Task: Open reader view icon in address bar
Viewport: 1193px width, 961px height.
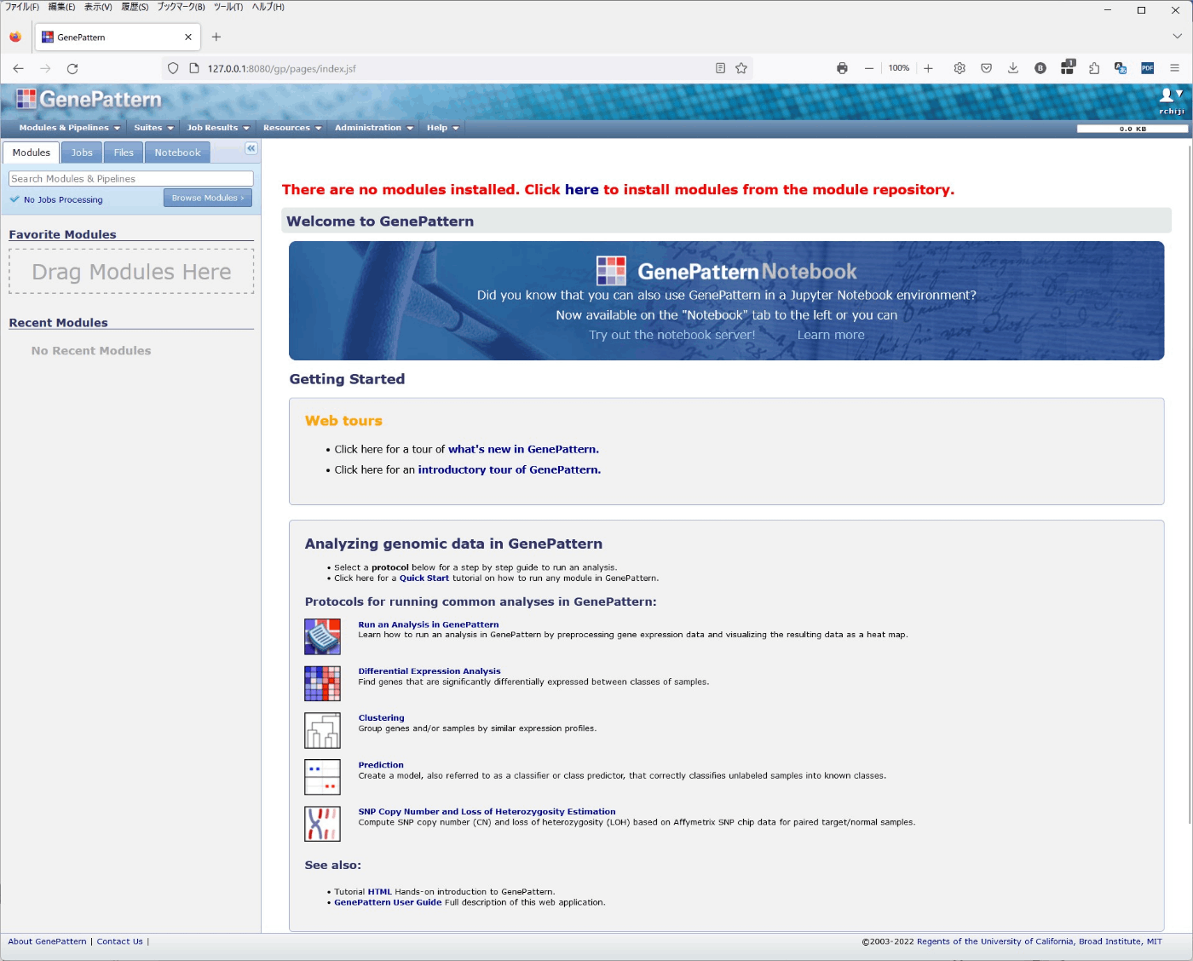Action: pos(720,68)
